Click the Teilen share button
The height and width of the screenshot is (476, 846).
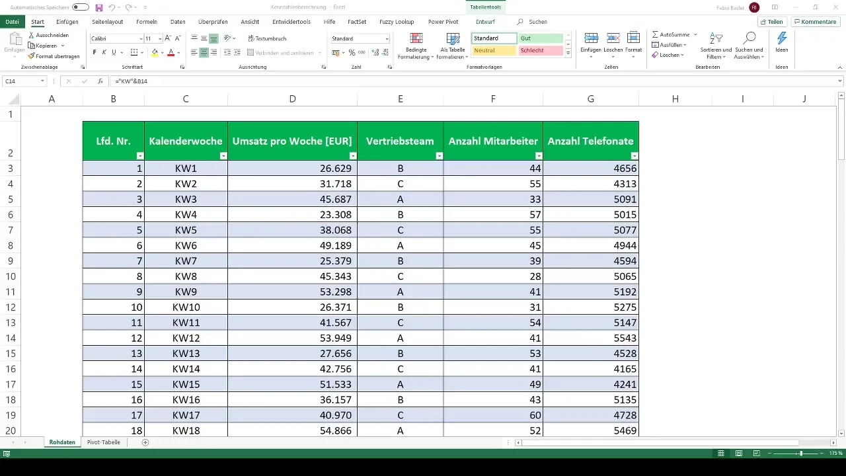click(771, 22)
